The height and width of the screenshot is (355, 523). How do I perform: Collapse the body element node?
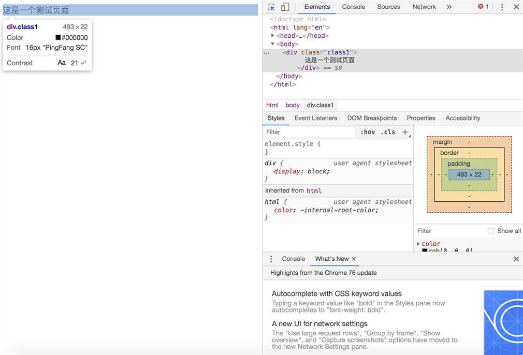click(x=273, y=44)
